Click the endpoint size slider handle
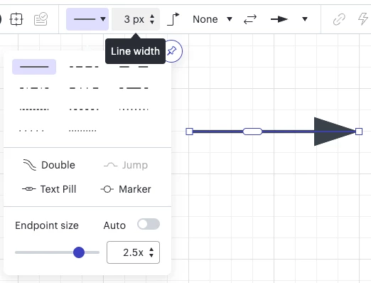This screenshot has width=371, height=283. 79,252
